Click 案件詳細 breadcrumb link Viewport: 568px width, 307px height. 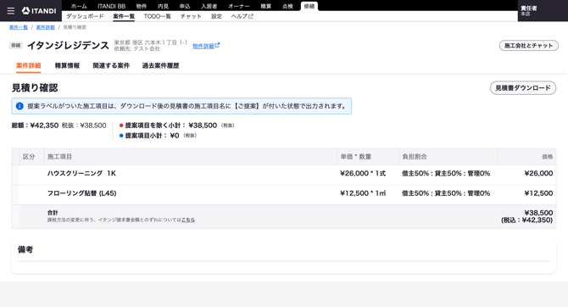45,27
